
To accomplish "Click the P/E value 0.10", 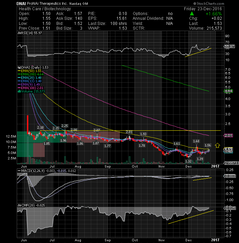I will point(123,14).
